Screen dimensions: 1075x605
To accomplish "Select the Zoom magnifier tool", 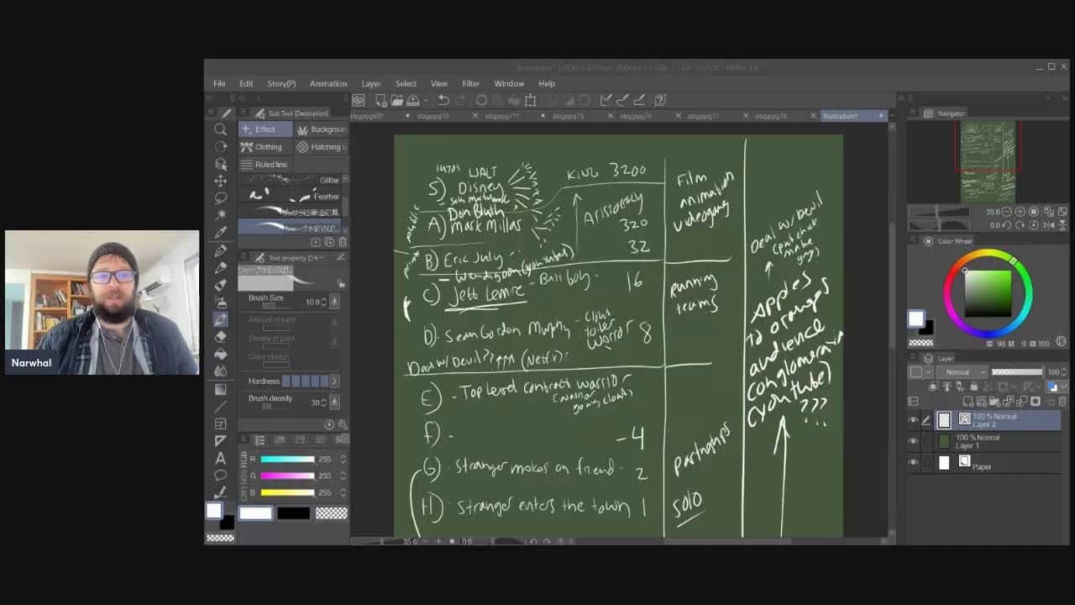I will [x=220, y=129].
